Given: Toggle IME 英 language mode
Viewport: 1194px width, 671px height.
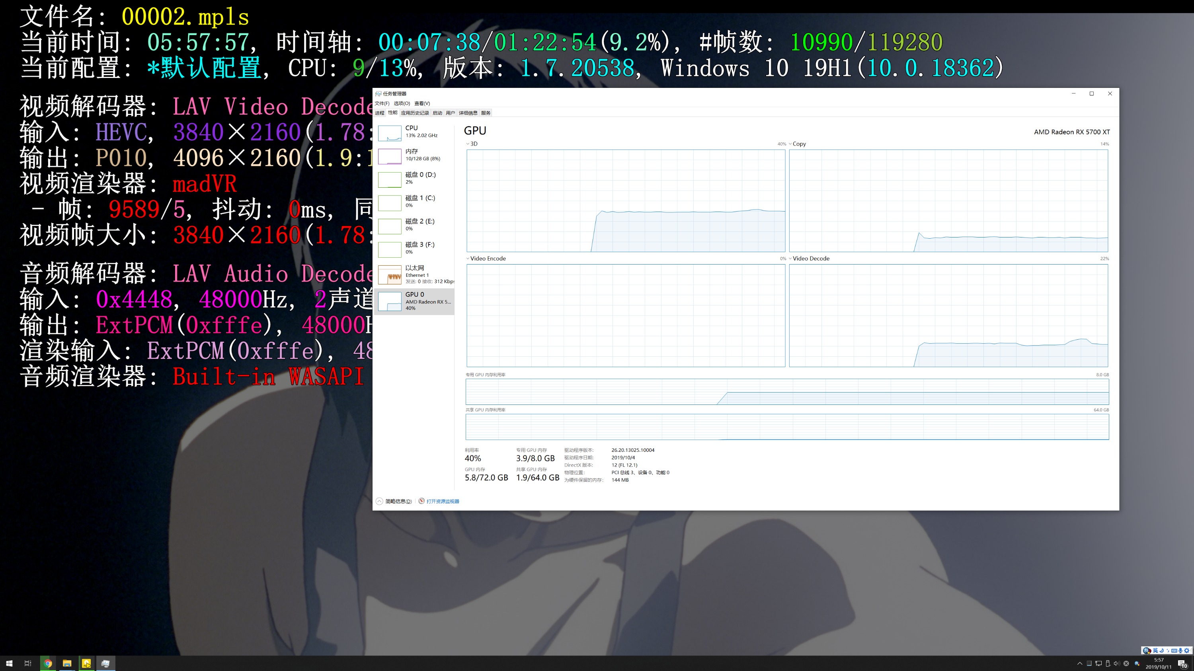Looking at the screenshot, I should 1155,651.
